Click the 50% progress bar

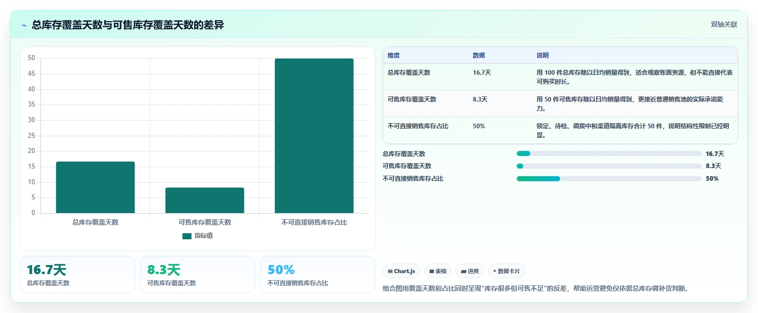tap(609, 178)
